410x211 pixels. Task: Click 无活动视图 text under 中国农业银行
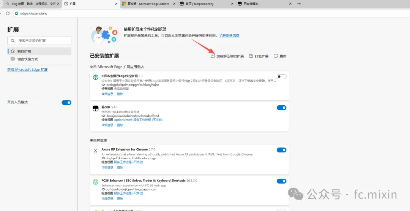pyautogui.click(x=121, y=89)
